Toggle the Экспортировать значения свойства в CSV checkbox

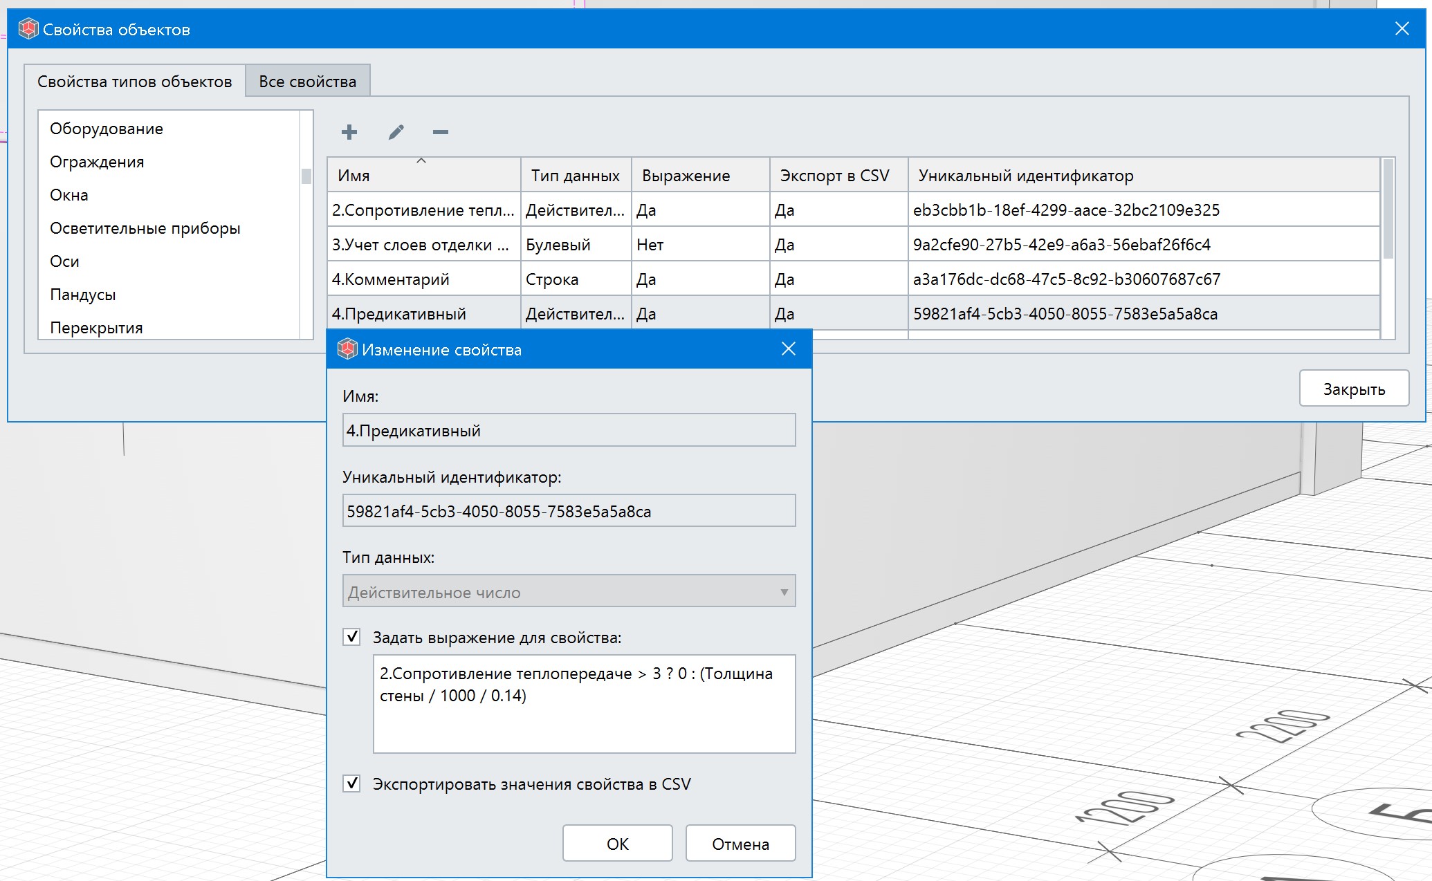coord(351,783)
